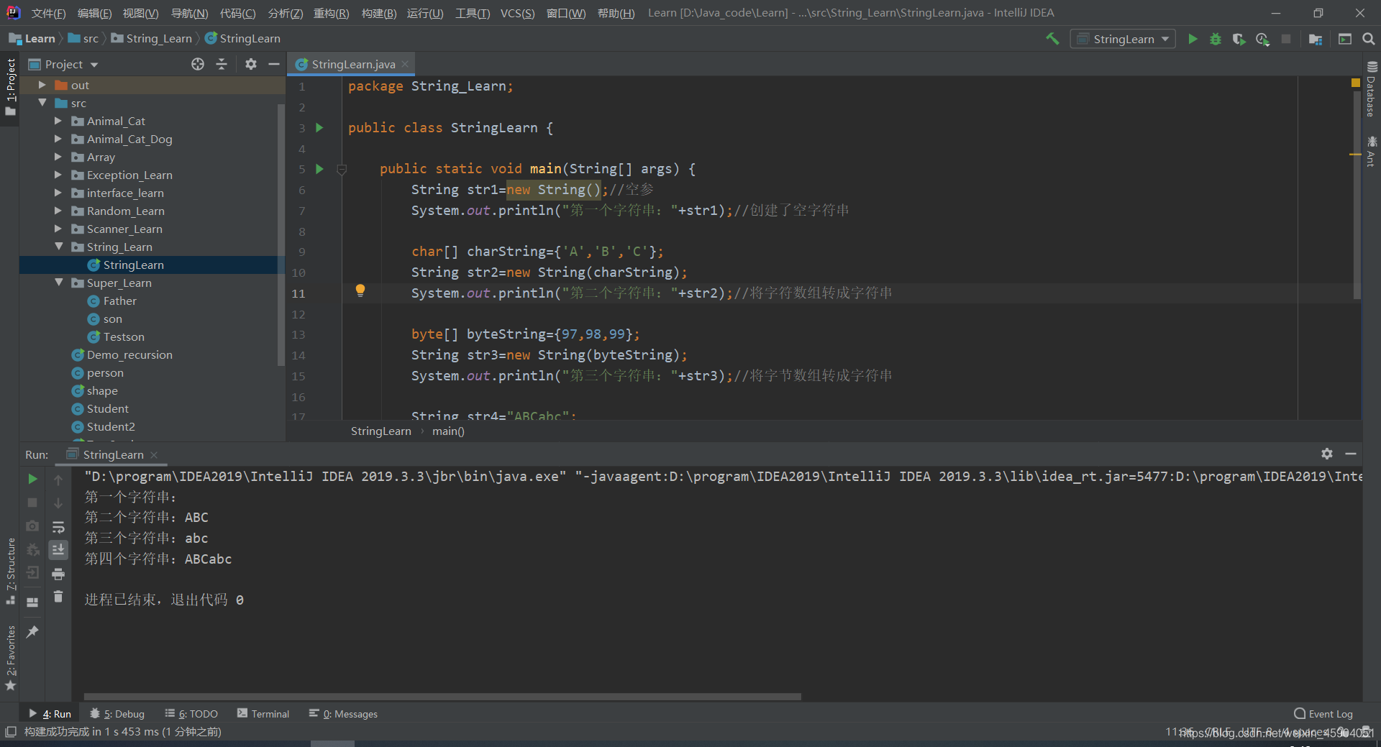Open the 文件(F) menu
Image resolution: width=1381 pixels, height=747 pixels.
coord(48,13)
